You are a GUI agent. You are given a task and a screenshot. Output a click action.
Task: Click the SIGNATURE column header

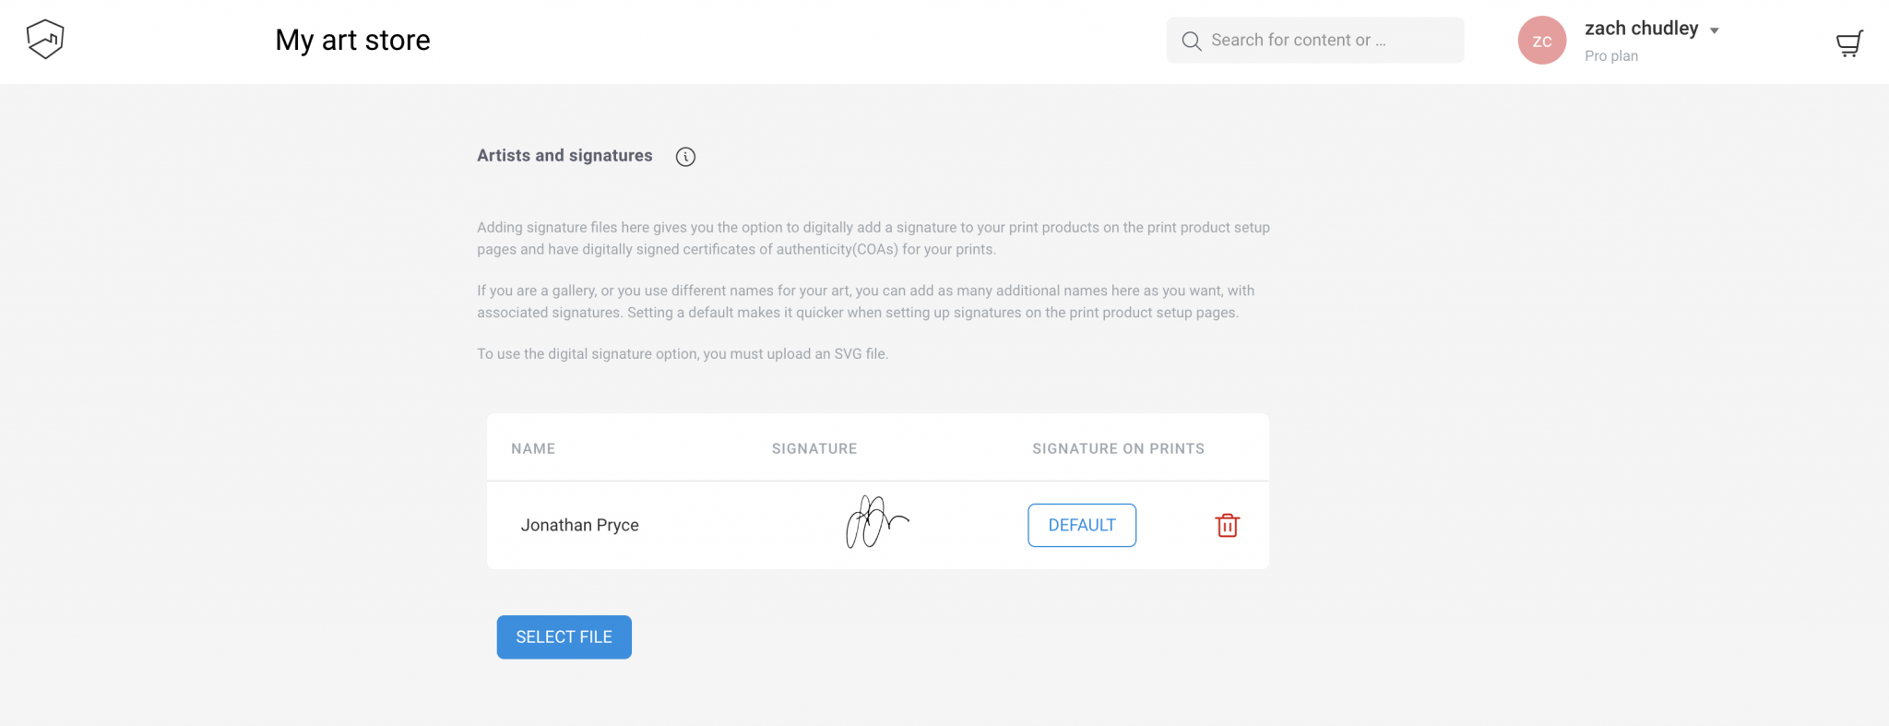814,448
